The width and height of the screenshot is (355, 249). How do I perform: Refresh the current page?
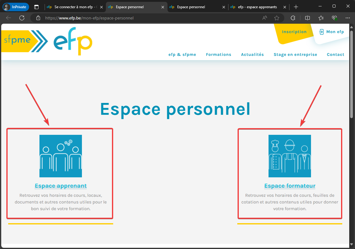(22, 18)
